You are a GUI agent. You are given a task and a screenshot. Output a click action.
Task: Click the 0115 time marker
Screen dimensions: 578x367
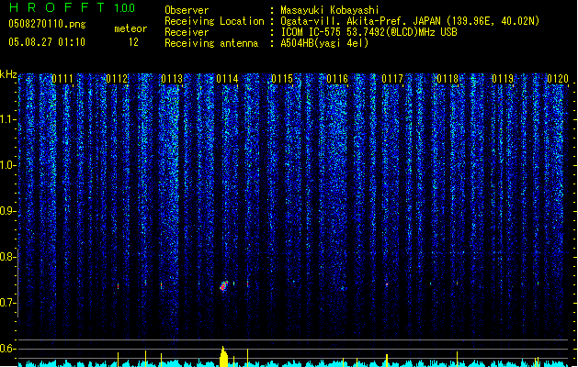pyautogui.click(x=282, y=79)
